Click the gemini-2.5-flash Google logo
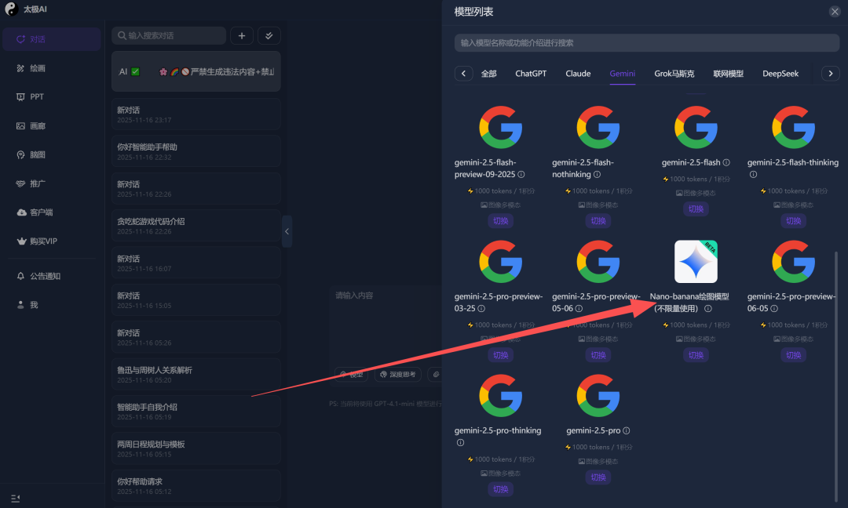The width and height of the screenshot is (848, 508). [696, 128]
